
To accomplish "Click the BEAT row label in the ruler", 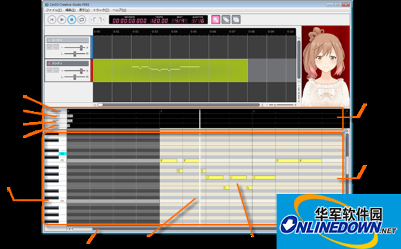I will coord(55,121).
